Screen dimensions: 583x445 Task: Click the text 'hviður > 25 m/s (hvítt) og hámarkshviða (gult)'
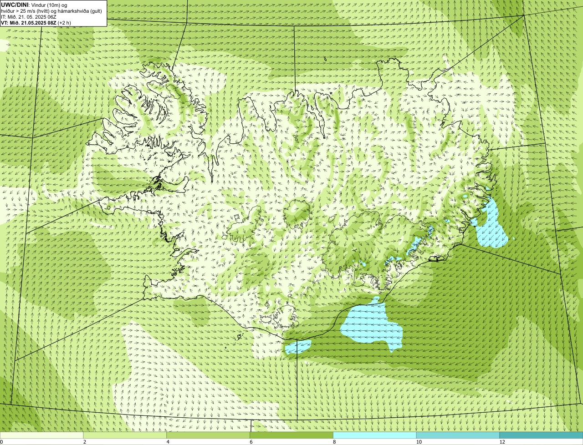coord(51,10)
